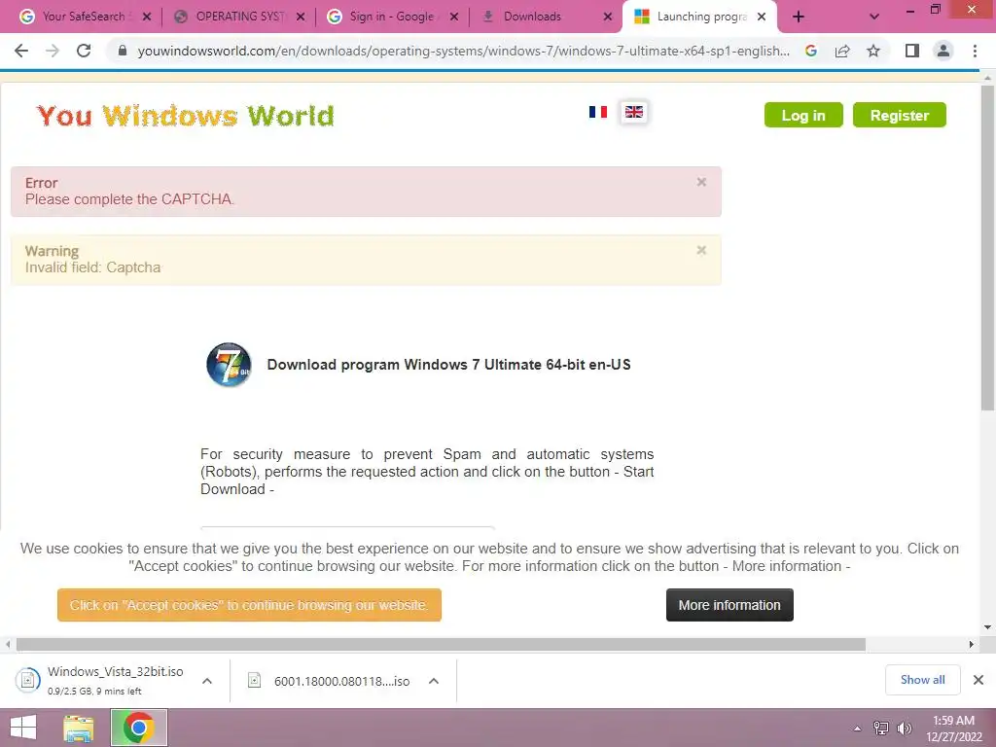996x747 pixels.
Task: Close the OPERATING SYST tab
Action: 301,17
